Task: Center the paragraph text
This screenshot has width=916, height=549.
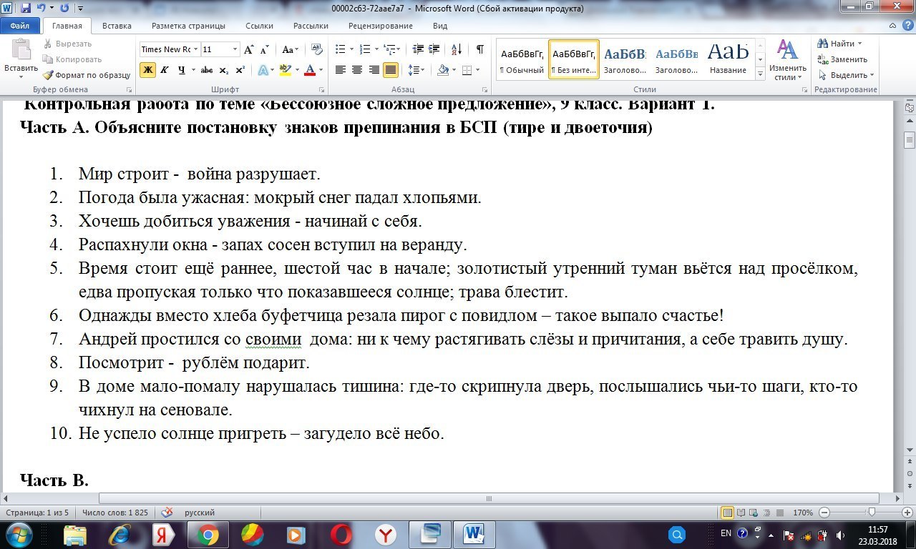Action: pos(357,70)
